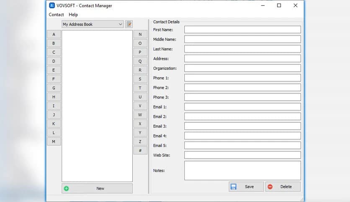This screenshot has width=350, height=202.
Task: Click into the Middle Name field
Action: pos(242,39)
